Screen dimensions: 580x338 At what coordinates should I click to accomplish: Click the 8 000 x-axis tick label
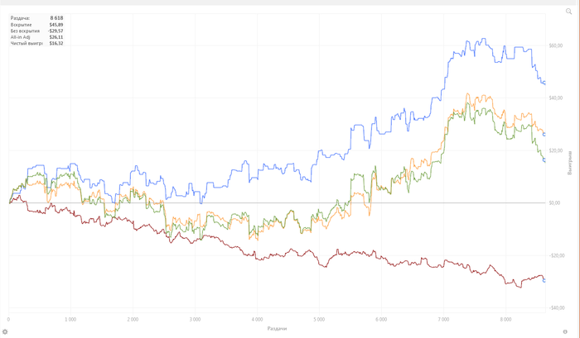click(x=505, y=319)
